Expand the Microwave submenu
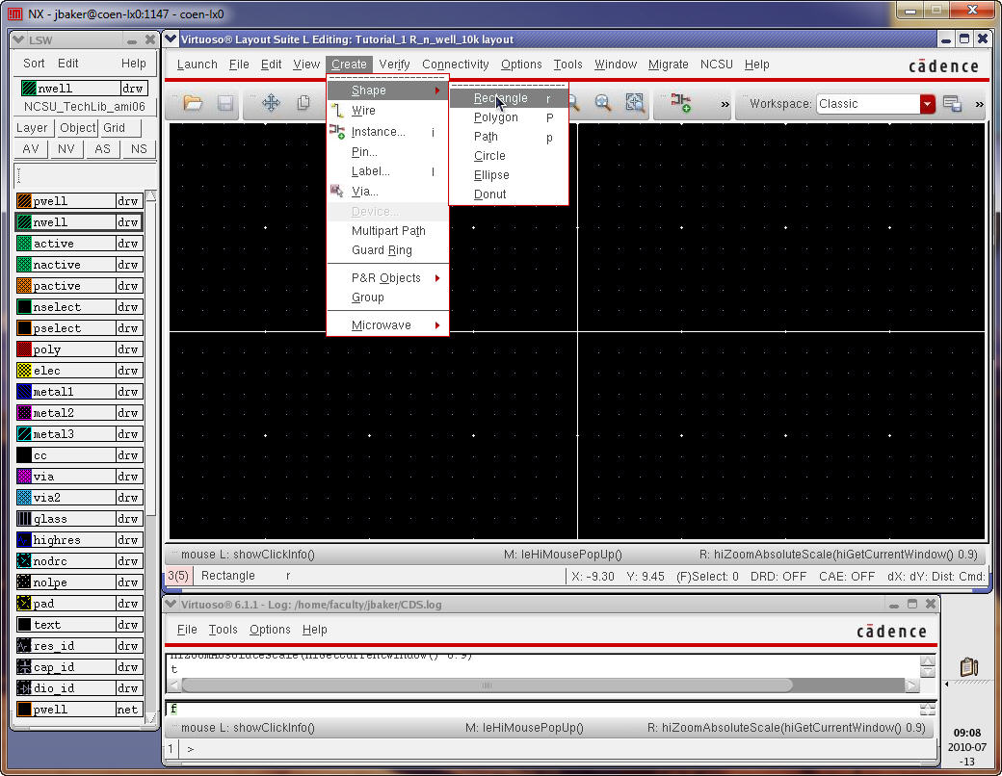Image resolution: width=1002 pixels, height=776 pixels. (382, 325)
